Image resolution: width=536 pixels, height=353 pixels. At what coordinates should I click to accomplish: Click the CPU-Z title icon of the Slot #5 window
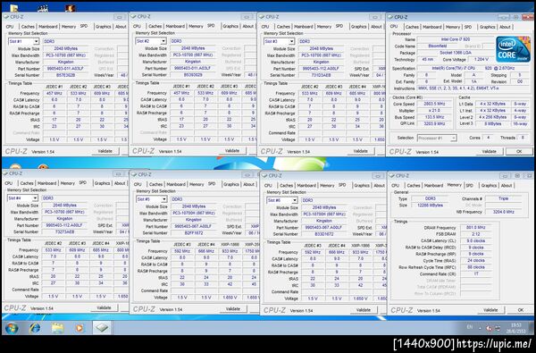[x=135, y=174]
